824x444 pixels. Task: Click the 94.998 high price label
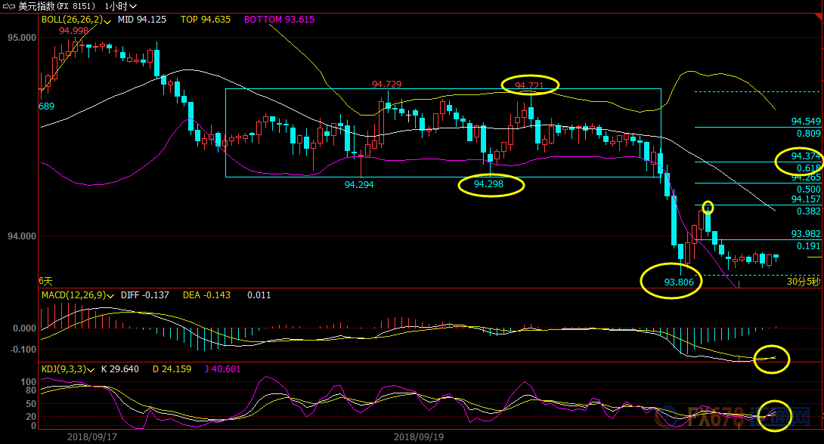[73, 30]
